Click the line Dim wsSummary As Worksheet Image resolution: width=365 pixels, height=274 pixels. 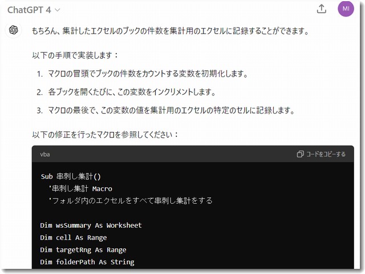point(91,225)
